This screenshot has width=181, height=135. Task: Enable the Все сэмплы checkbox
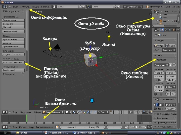155,108
